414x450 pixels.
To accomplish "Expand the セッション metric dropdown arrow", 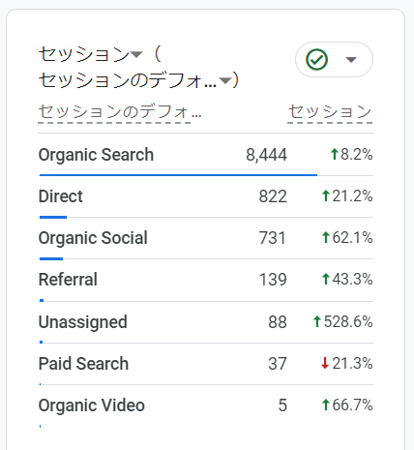I will 136,54.
